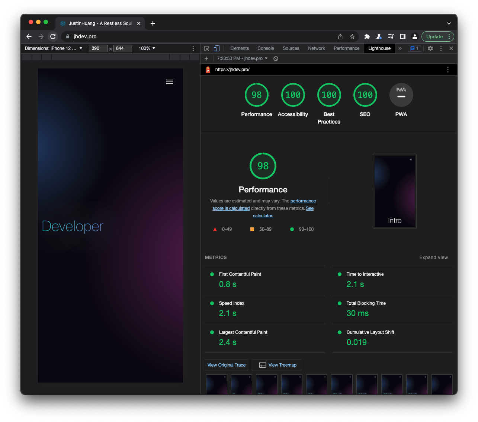Click the site lock icon

(68, 36)
